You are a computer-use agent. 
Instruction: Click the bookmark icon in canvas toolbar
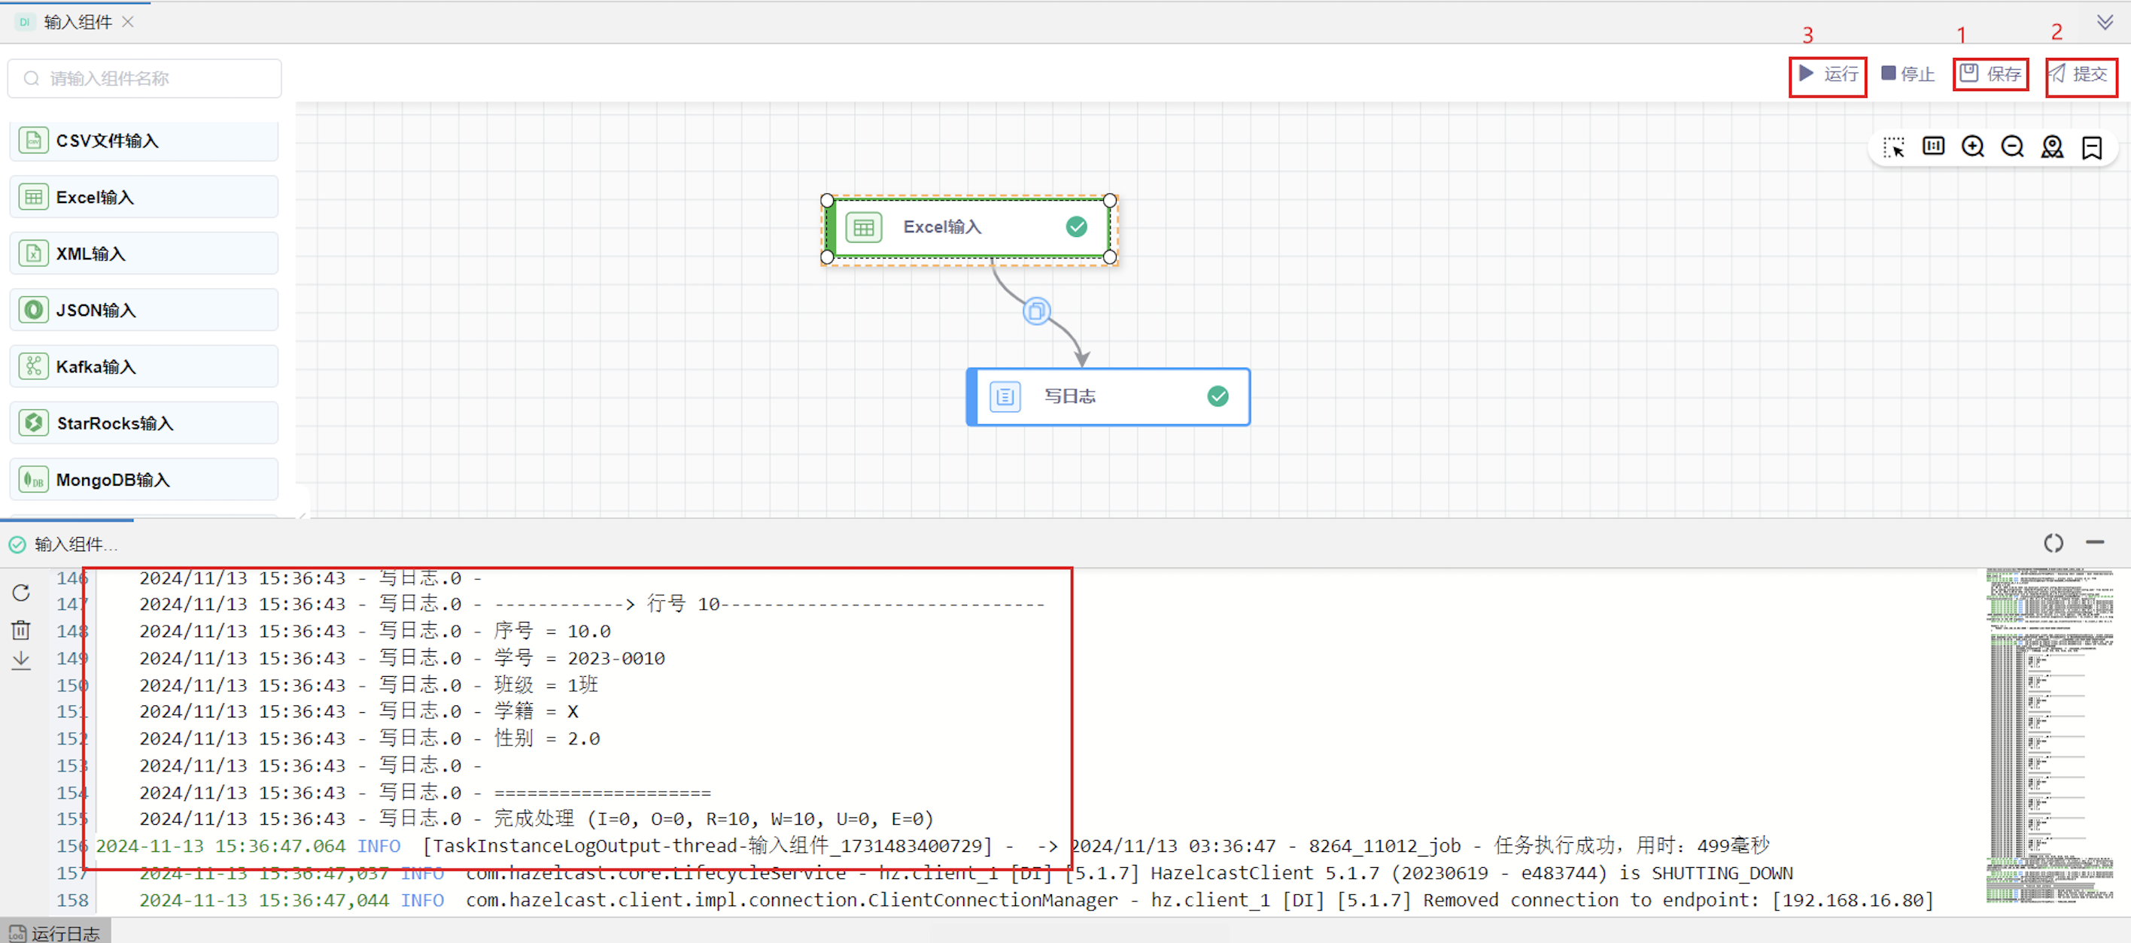click(x=2091, y=147)
